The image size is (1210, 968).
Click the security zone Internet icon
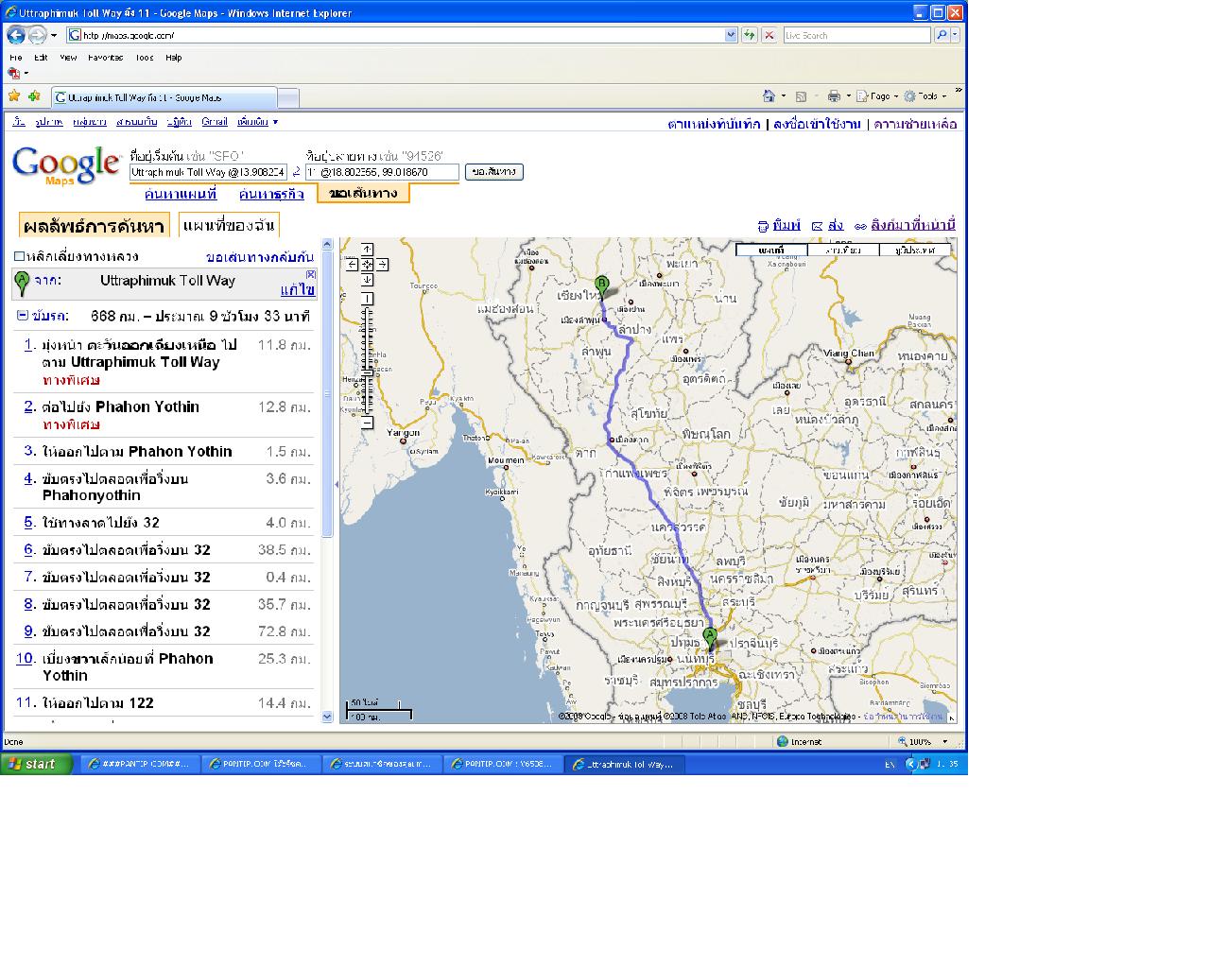coord(783,742)
